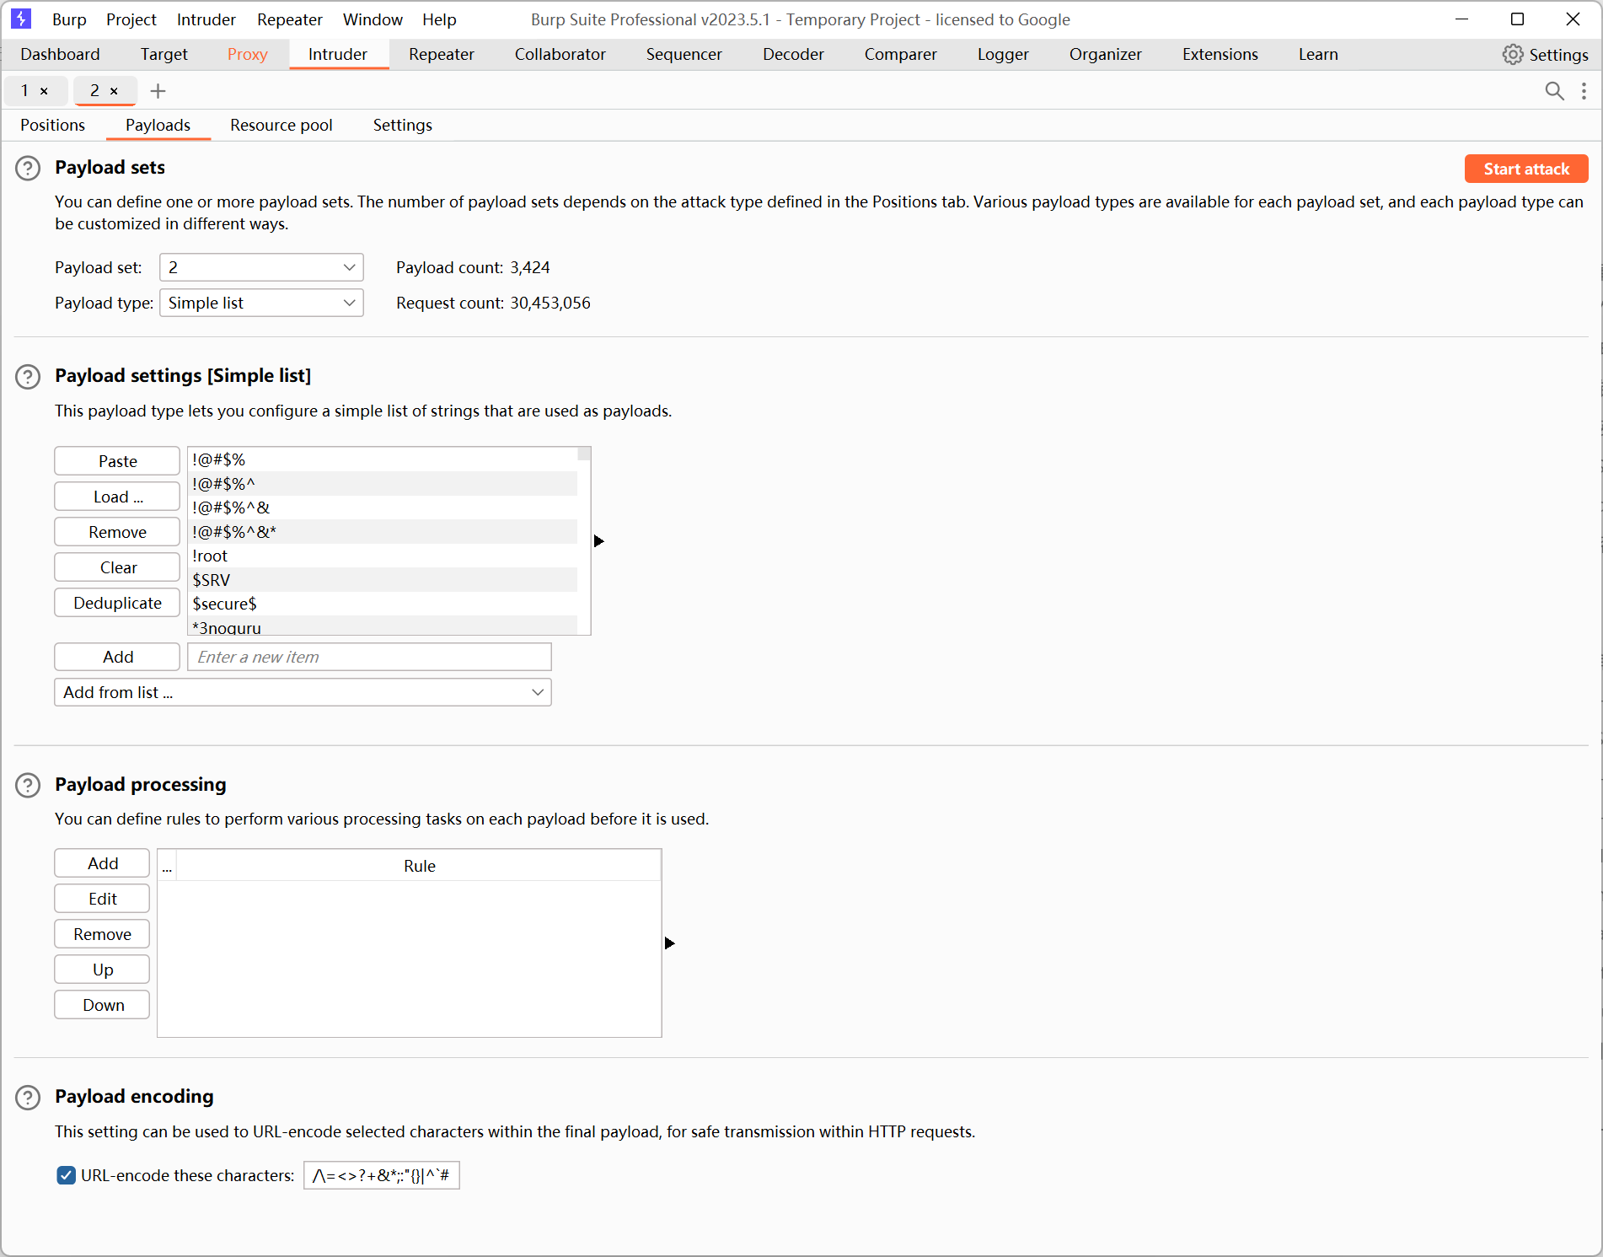Viewport: 1603px width, 1257px height.
Task: Toggle URL-encode these characters checkbox
Action: click(67, 1175)
